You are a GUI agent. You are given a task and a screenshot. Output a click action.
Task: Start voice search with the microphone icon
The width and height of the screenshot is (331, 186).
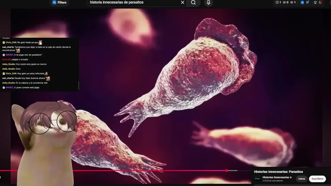(x=208, y=3)
